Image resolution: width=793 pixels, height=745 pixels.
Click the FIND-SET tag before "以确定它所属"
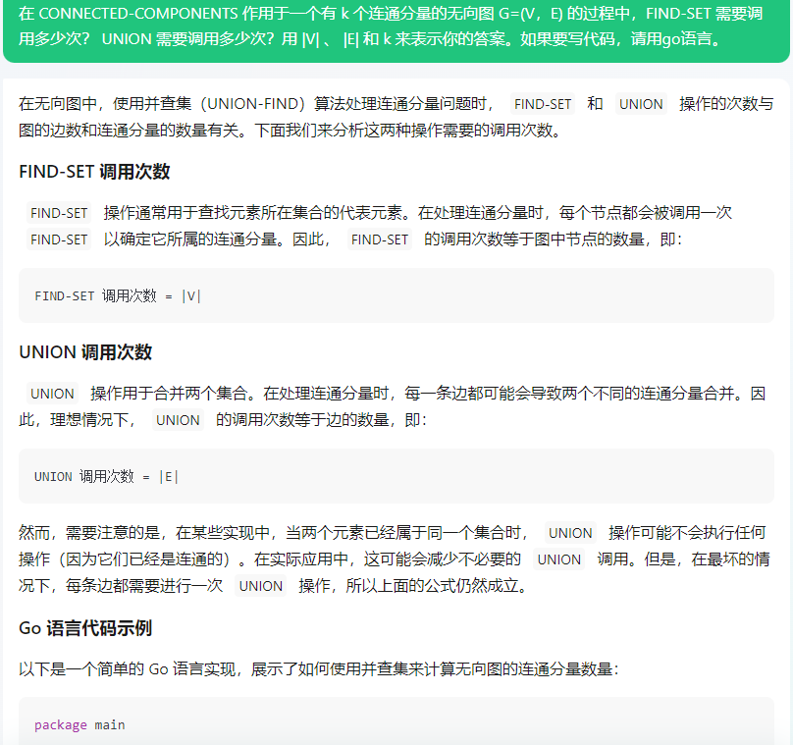[59, 239]
